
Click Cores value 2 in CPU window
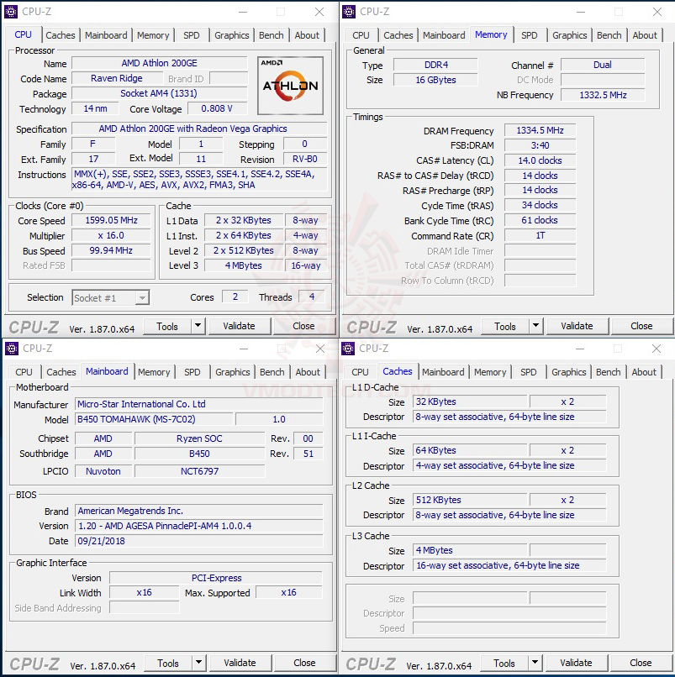235,297
